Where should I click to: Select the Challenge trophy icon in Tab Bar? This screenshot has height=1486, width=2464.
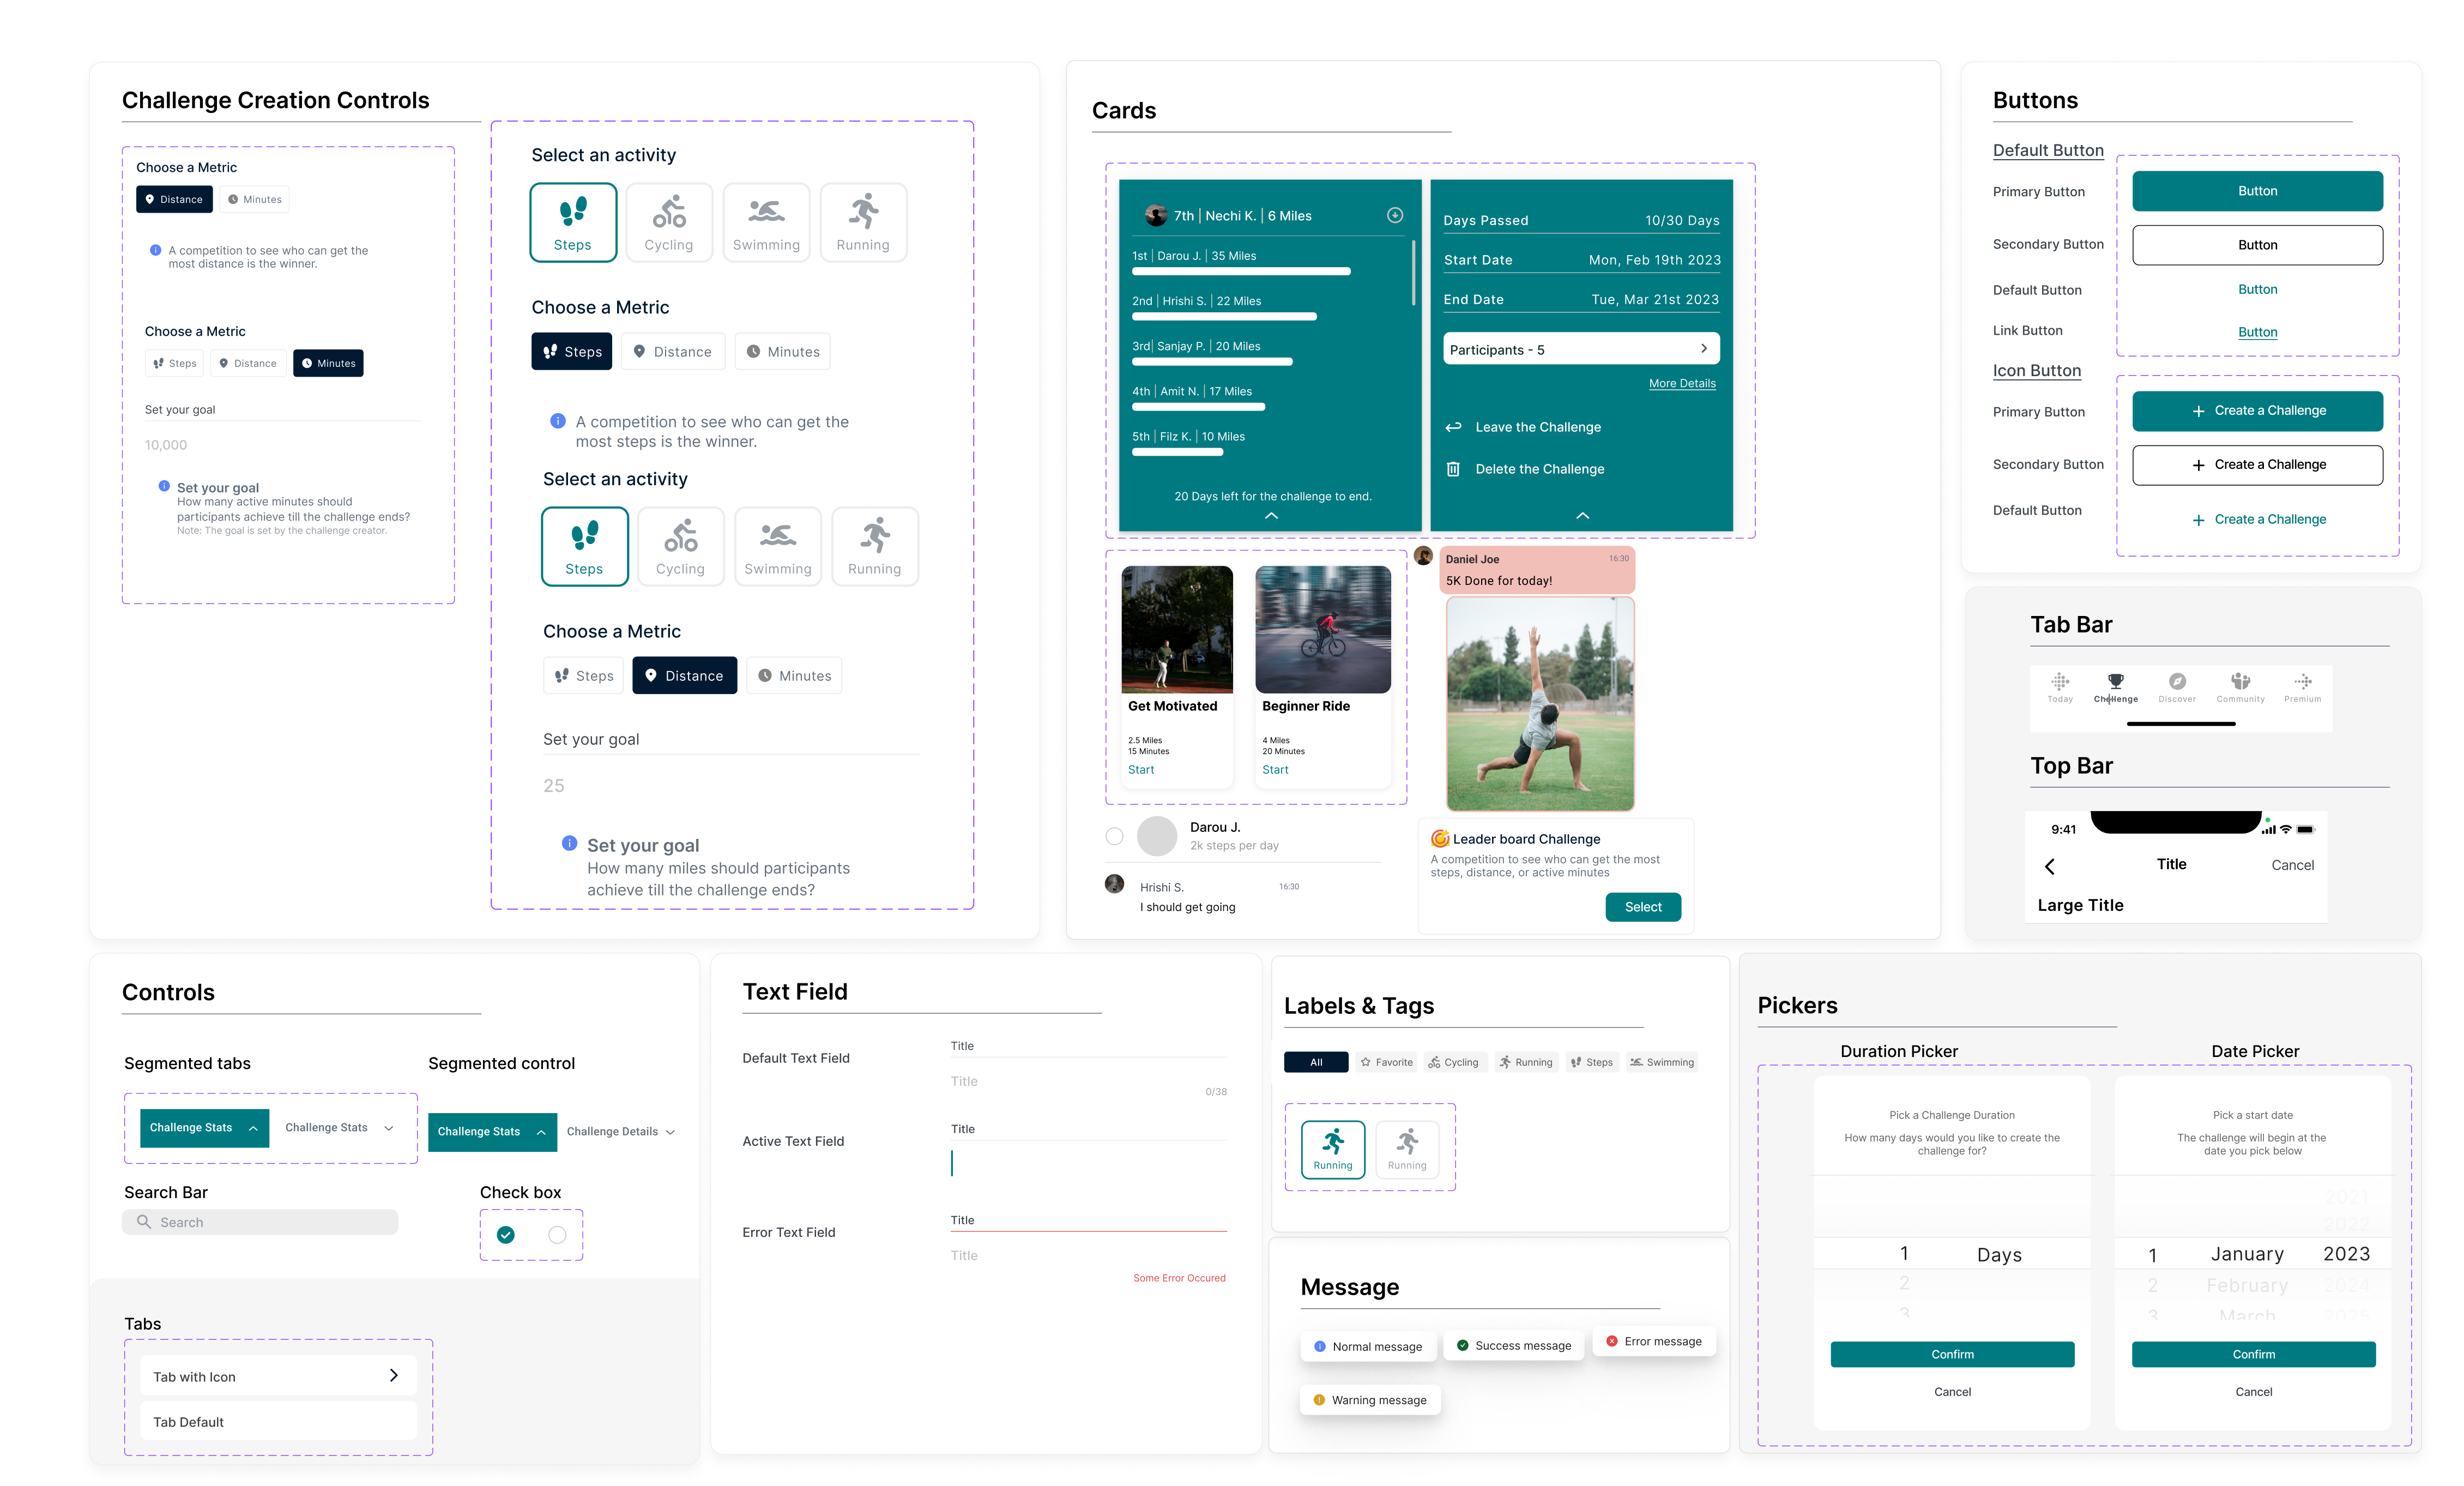tap(2115, 681)
